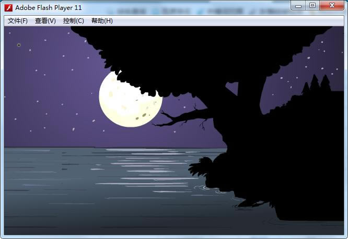Open the 帮助(H) menu
Screen dimensions: 348x239
coord(102,21)
